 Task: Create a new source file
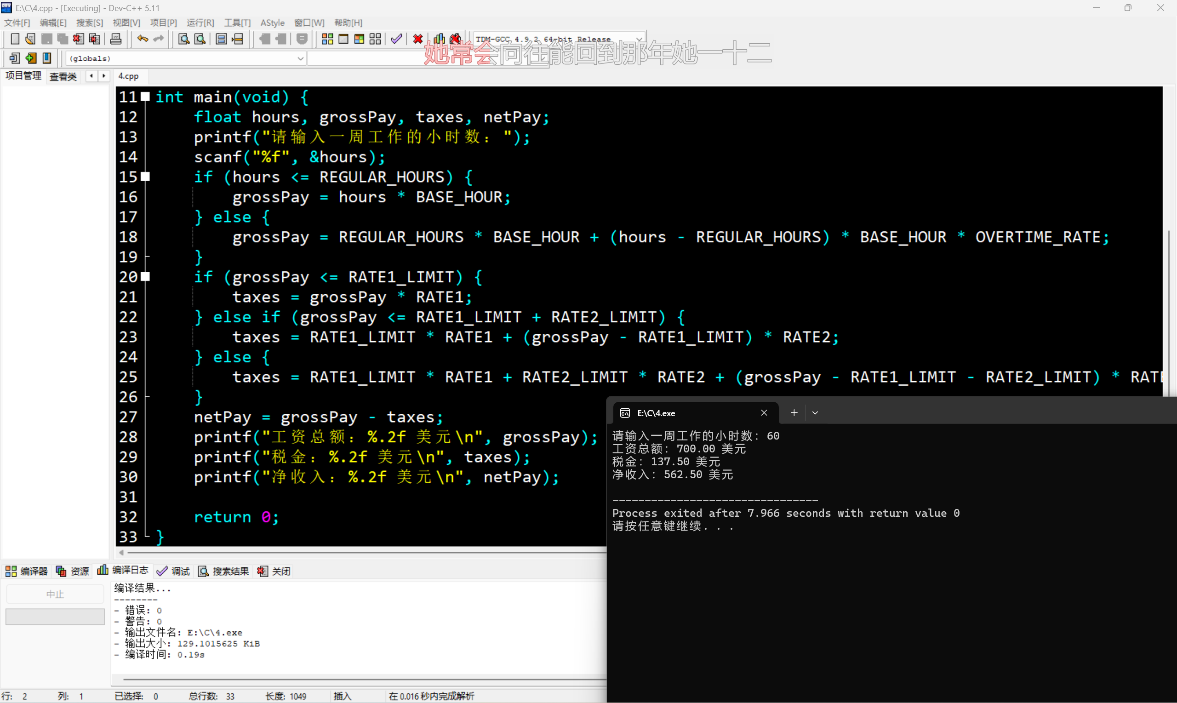click(15, 39)
